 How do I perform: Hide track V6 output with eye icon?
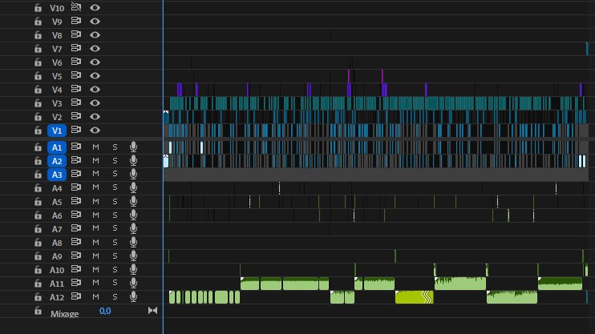click(x=95, y=62)
